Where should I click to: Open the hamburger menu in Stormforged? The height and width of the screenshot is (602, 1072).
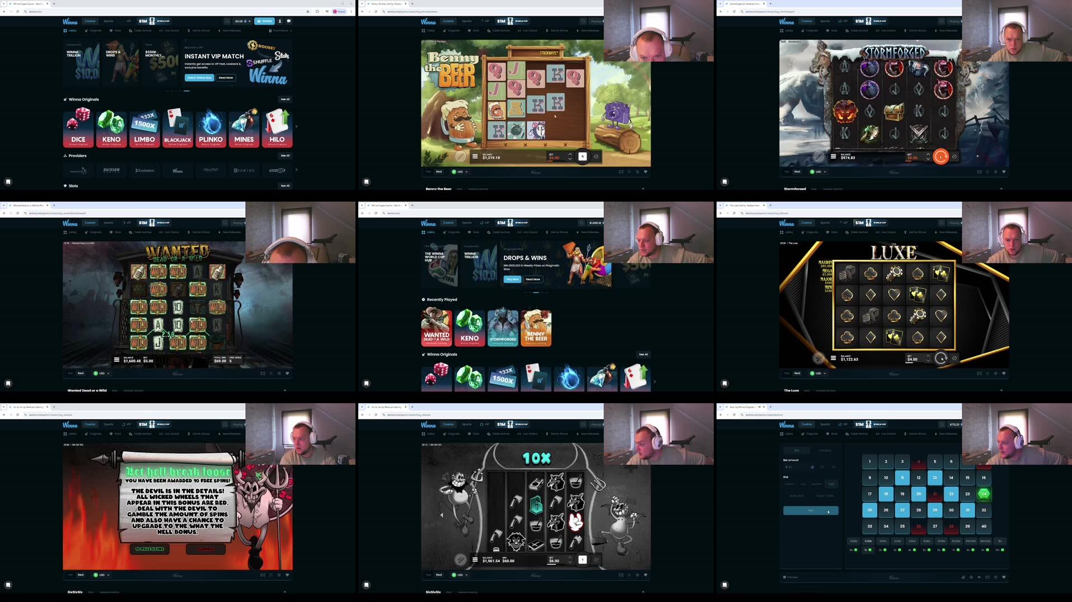pos(833,157)
